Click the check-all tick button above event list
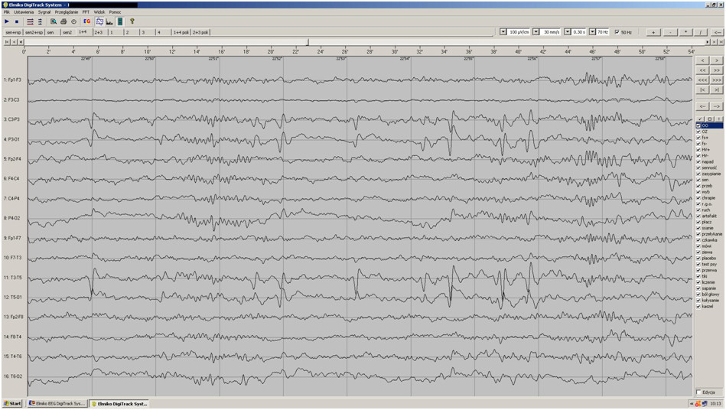 coord(700,119)
